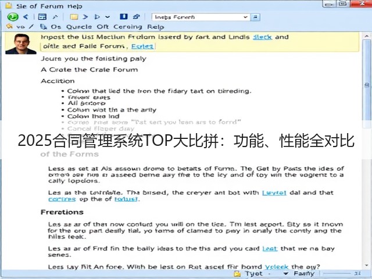The width and height of the screenshot is (372, 279).
Task: Click the zoom slider in status bar
Action: tap(337, 274)
